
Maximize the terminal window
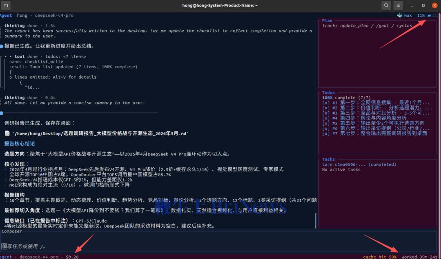(x=423, y=5)
